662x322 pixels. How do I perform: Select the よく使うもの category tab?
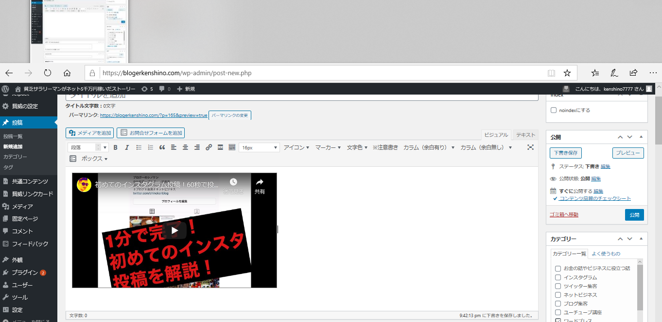pos(606,254)
